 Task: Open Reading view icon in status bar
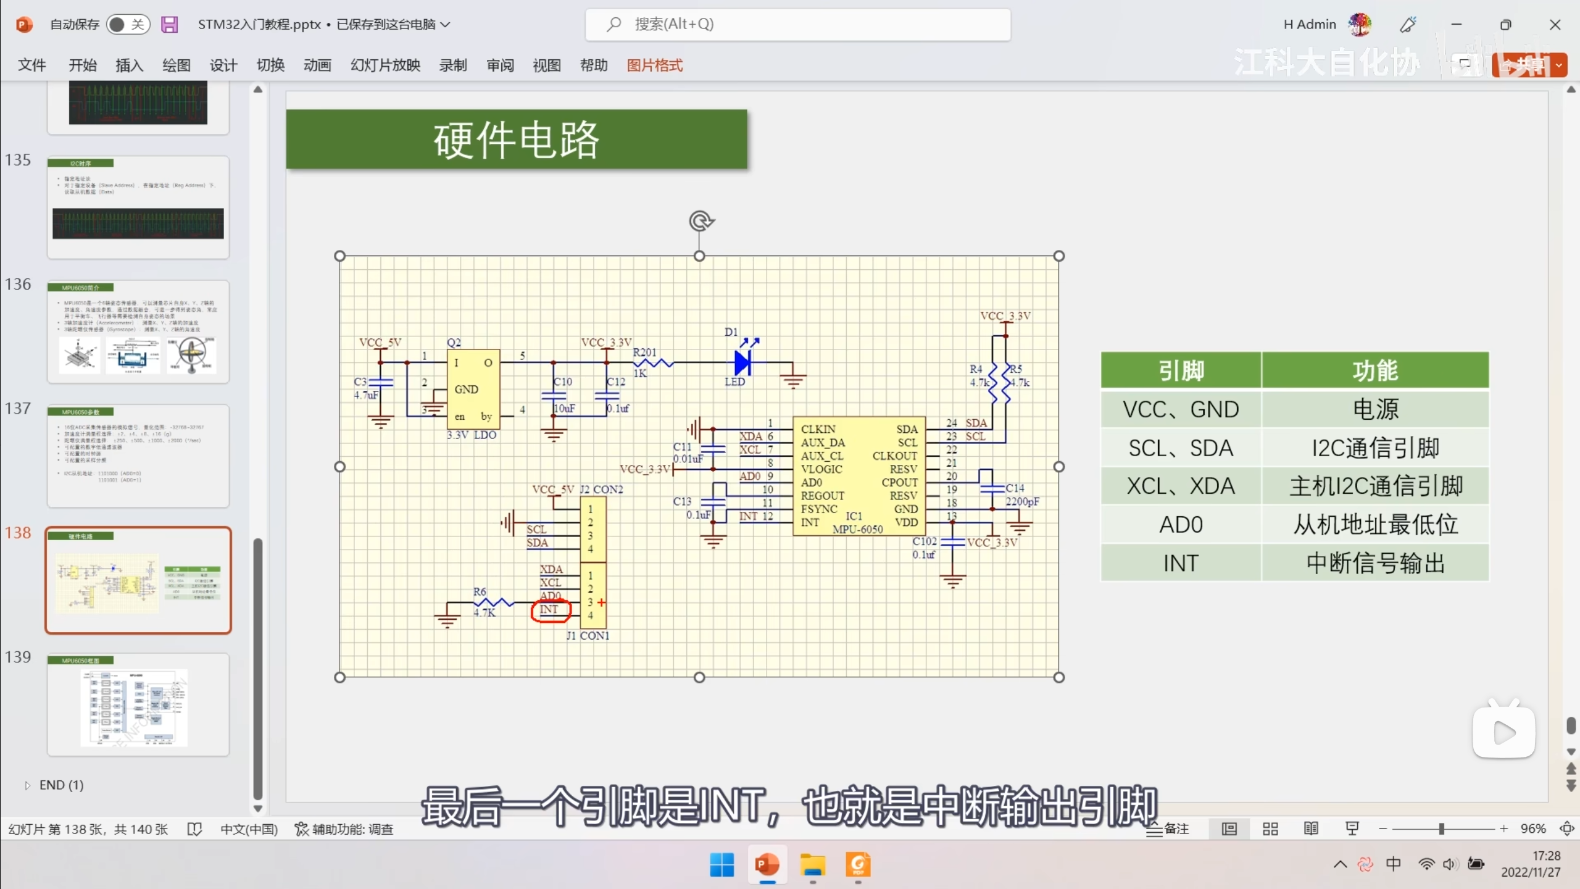[1311, 828]
